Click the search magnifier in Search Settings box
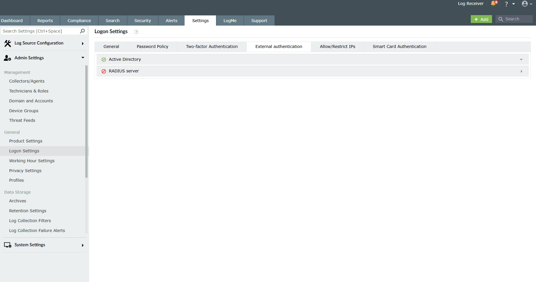 (82, 31)
